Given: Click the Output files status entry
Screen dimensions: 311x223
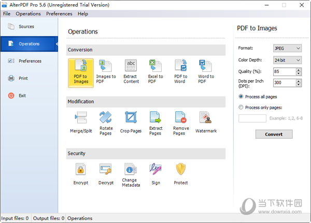Looking at the screenshot, I should tap(49, 218).
